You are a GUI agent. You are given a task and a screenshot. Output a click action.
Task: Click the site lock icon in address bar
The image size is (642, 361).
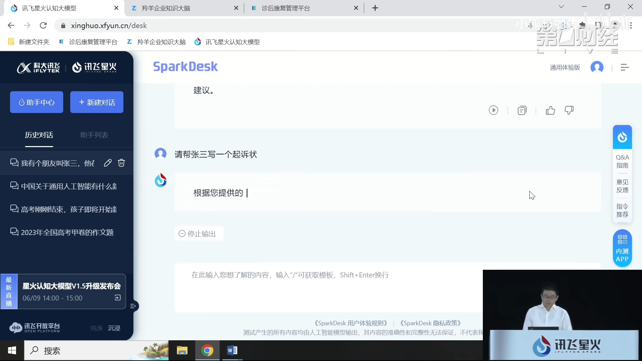point(63,26)
